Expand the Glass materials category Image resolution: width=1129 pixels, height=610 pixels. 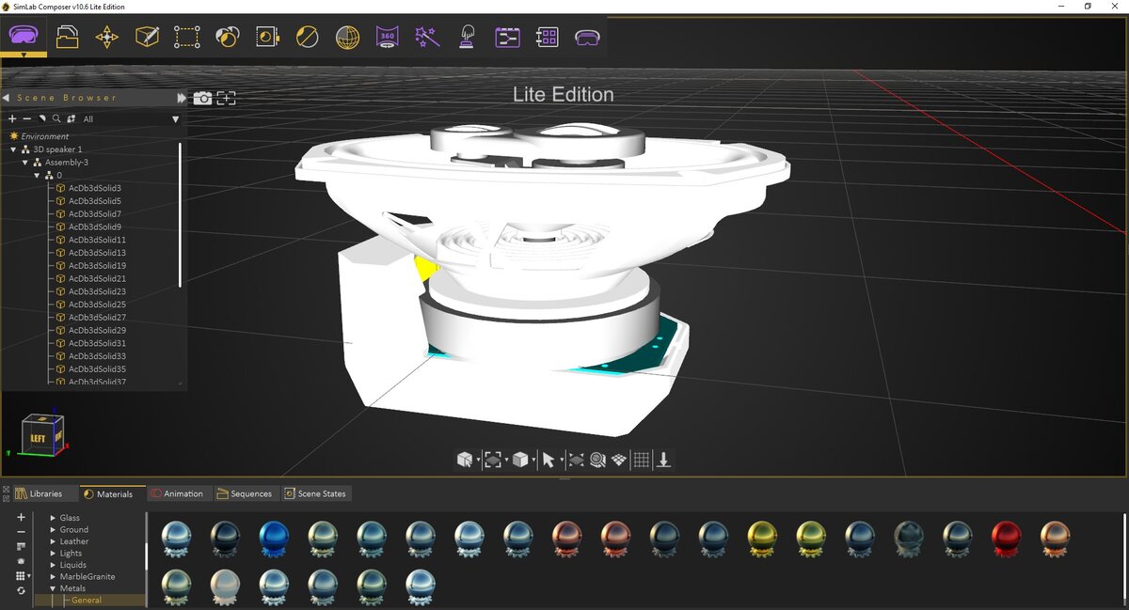[x=53, y=518]
